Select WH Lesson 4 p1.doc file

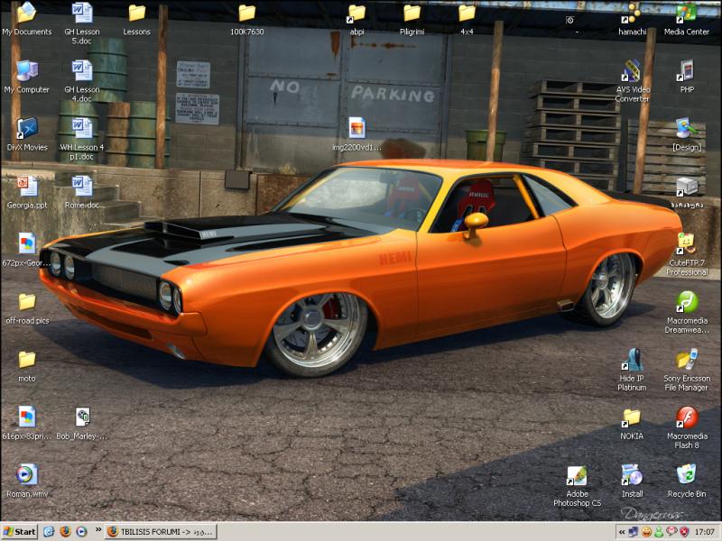tap(81, 140)
